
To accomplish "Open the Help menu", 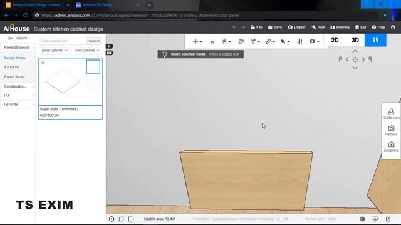I will (x=378, y=27).
